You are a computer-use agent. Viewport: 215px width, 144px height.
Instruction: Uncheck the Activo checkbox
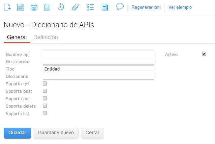coord(204,54)
